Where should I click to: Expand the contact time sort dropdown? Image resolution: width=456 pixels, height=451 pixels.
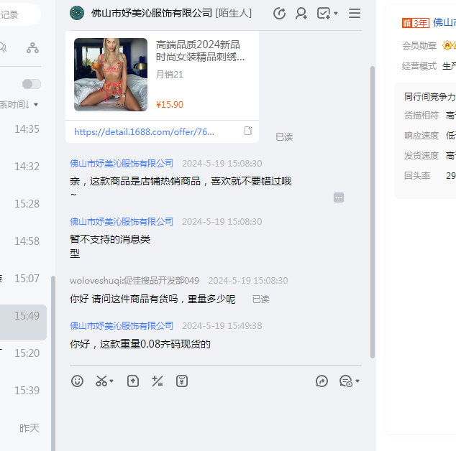coord(36,105)
